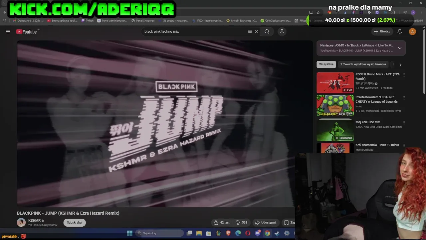Select the Wszystkie filter chip
Screen dimensions: 426x240
coord(326,64)
